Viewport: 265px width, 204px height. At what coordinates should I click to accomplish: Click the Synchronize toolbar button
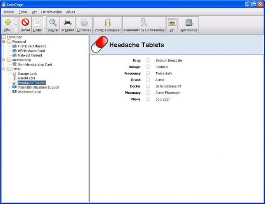coord(189,25)
